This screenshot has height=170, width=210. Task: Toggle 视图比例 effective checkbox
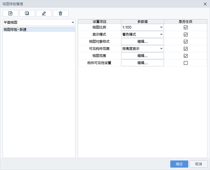(186, 27)
